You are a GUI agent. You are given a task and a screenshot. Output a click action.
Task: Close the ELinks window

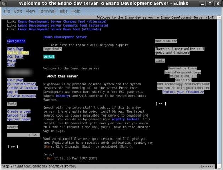tap(218, 4)
